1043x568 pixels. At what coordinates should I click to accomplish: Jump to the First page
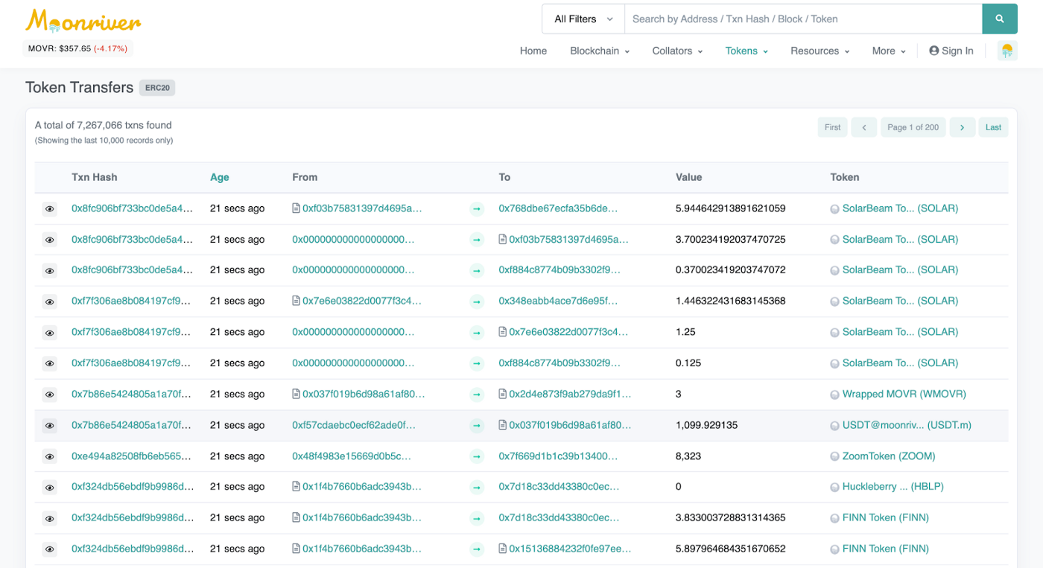832,127
